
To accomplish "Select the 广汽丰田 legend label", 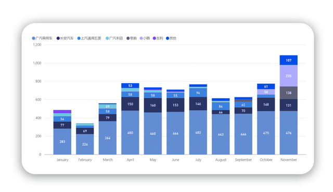I will click(x=116, y=38).
